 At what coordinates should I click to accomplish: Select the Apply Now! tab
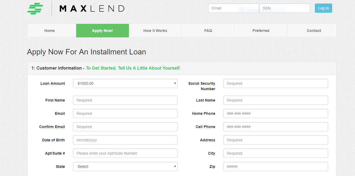[x=102, y=31]
